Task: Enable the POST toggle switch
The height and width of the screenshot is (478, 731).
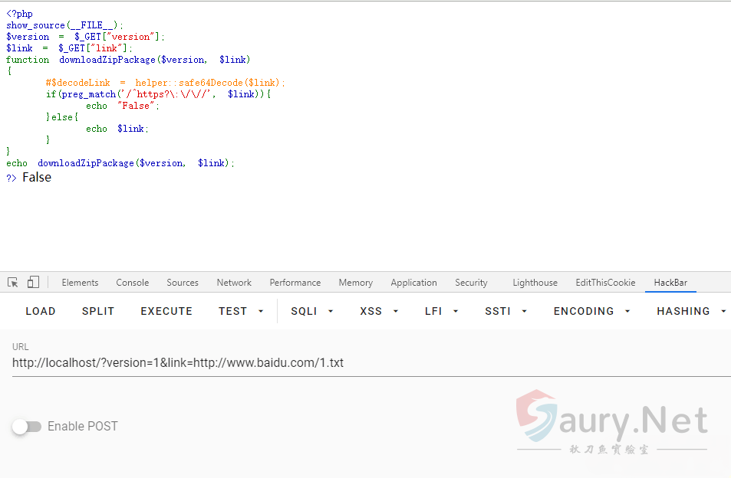Action: click(x=27, y=427)
